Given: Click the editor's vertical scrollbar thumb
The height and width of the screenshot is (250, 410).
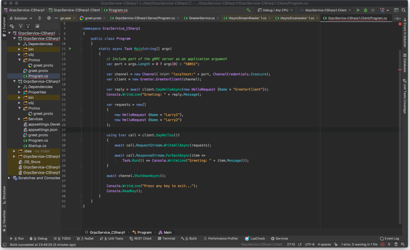Looking at the screenshot, I should (x=400, y=136).
